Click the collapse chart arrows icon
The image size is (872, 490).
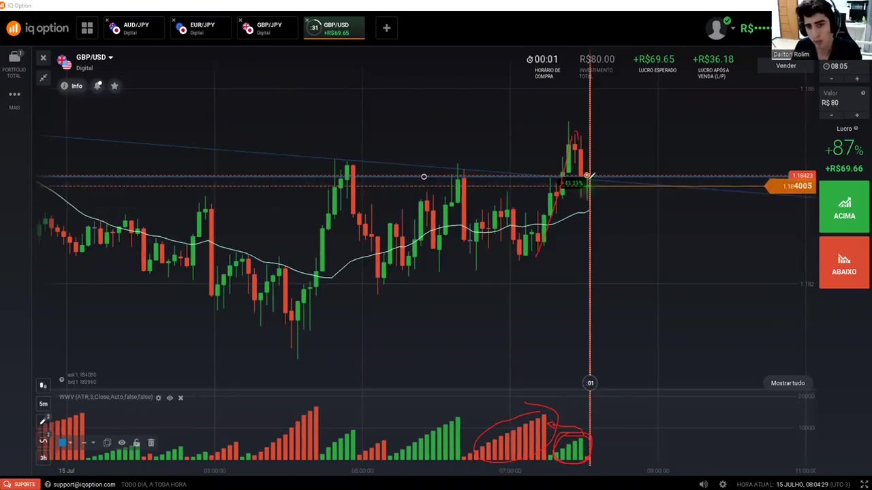pyautogui.click(x=43, y=78)
